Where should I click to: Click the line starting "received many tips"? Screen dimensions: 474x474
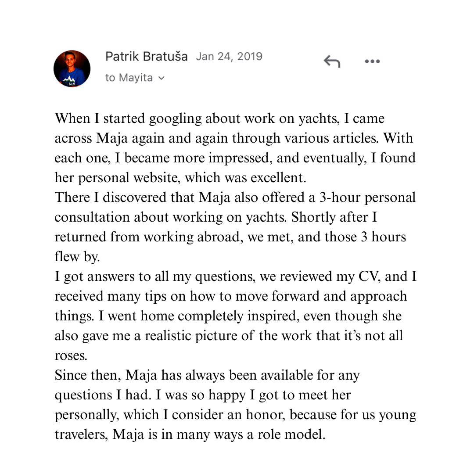[x=230, y=296]
